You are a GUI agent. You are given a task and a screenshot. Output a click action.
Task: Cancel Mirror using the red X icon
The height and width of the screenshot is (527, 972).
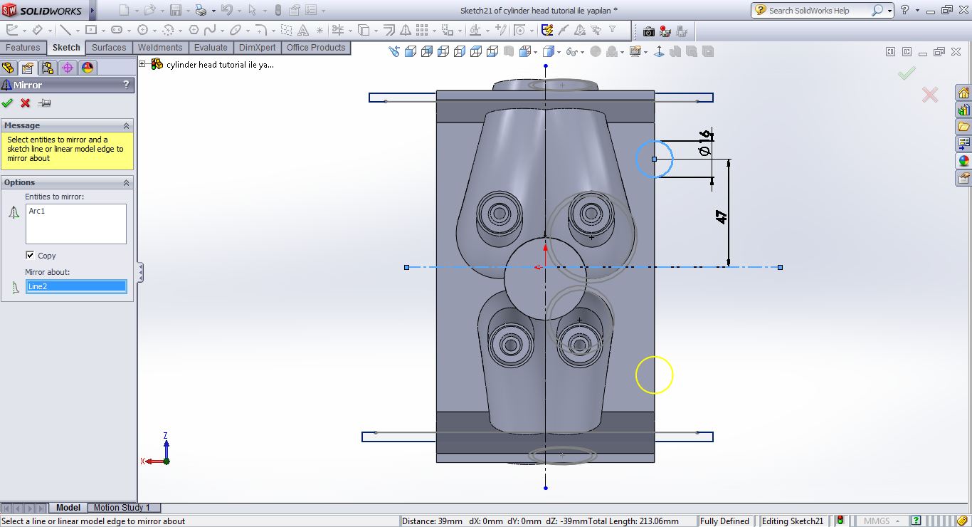[26, 103]
